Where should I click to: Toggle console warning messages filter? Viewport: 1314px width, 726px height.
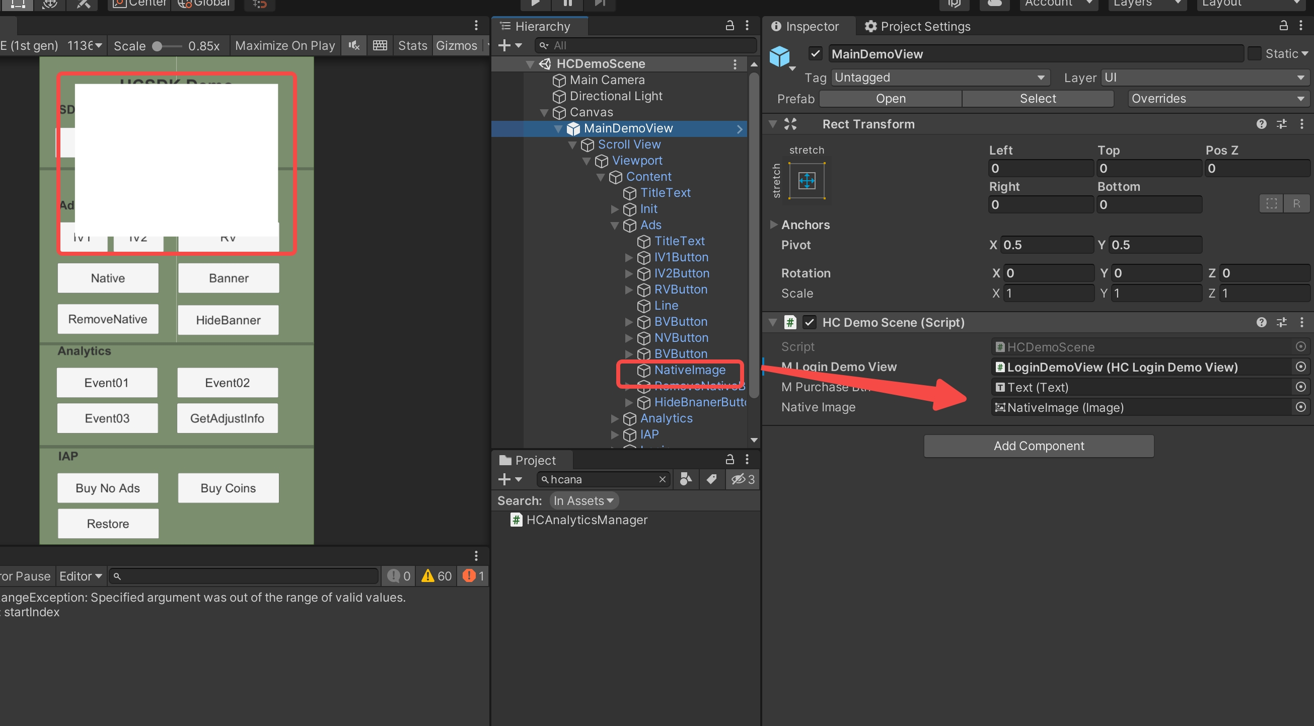436,576
